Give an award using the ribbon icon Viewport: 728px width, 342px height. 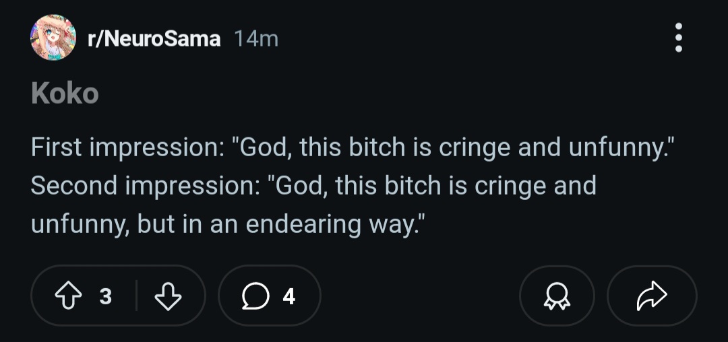pos(557,296)
